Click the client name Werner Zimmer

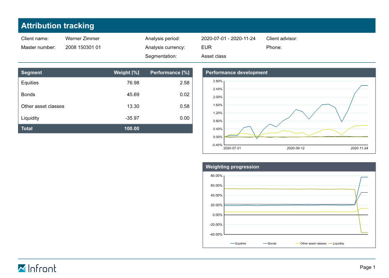[x=82, y=38]
